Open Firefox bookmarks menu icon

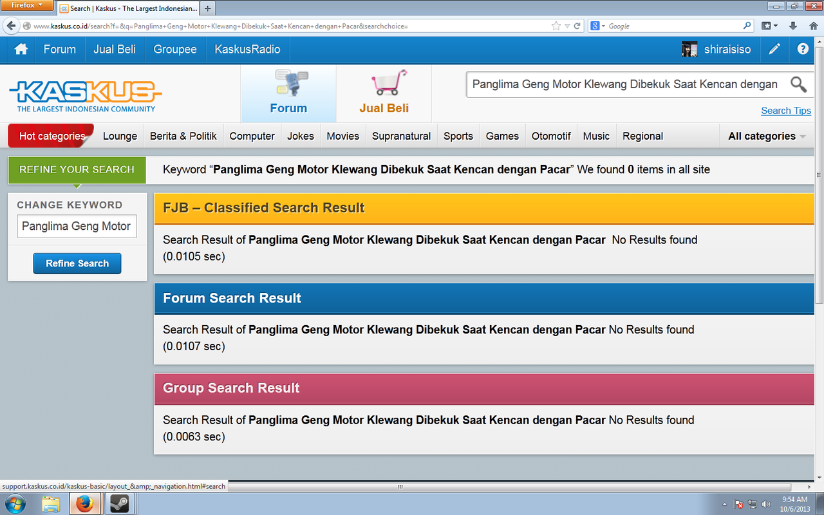click(769, 26)
